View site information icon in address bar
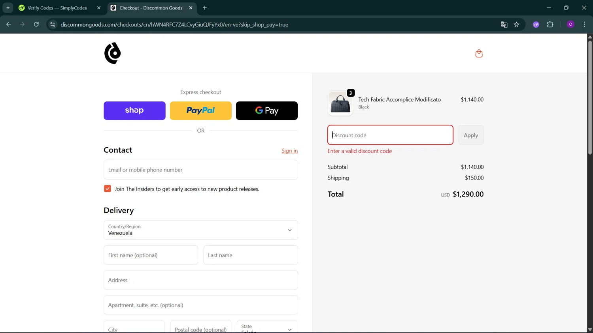The width and height of the screenshot is (593, 333). coord(53,24)
